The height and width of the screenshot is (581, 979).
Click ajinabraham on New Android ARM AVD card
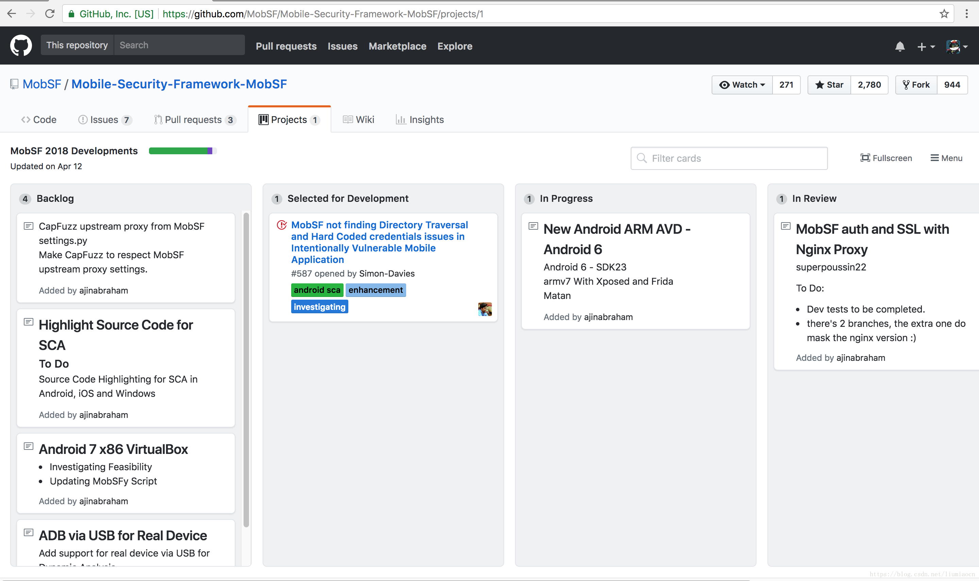608,317
